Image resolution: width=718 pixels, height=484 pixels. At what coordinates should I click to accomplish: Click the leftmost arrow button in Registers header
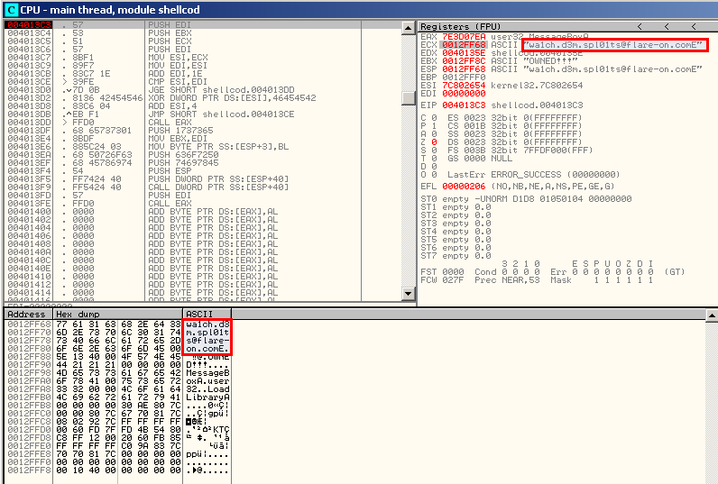click(640, 27)
